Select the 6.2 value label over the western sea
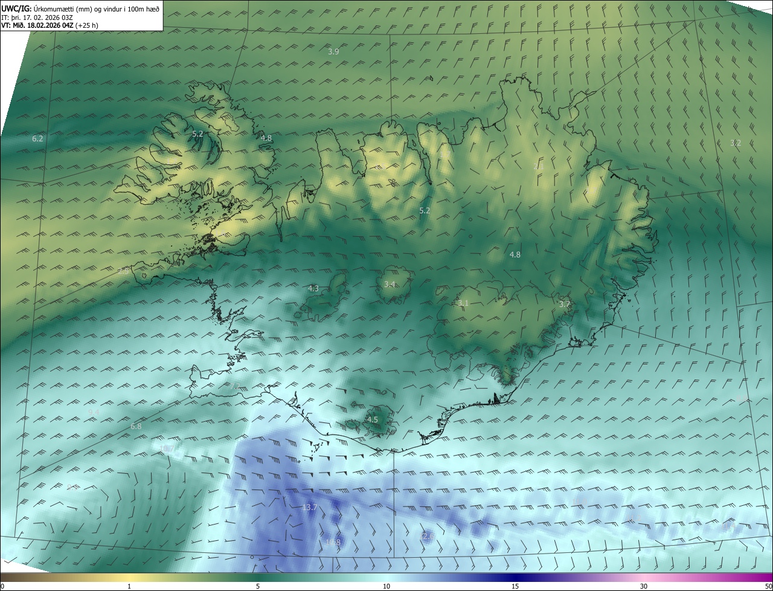 [37, 139]
